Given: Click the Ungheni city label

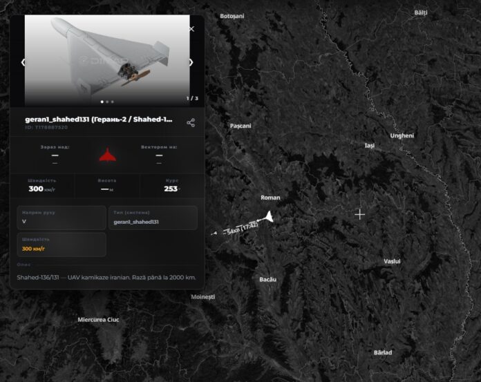Looking at the screenshot, I should [402, 135].
